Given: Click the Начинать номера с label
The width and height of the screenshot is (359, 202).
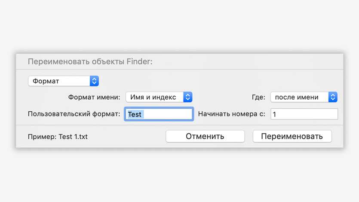Looking at the screenshot, I should coord(231,114).
